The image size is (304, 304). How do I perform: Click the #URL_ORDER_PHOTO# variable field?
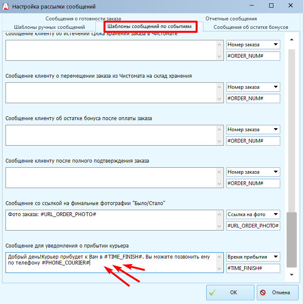[253, 226]
